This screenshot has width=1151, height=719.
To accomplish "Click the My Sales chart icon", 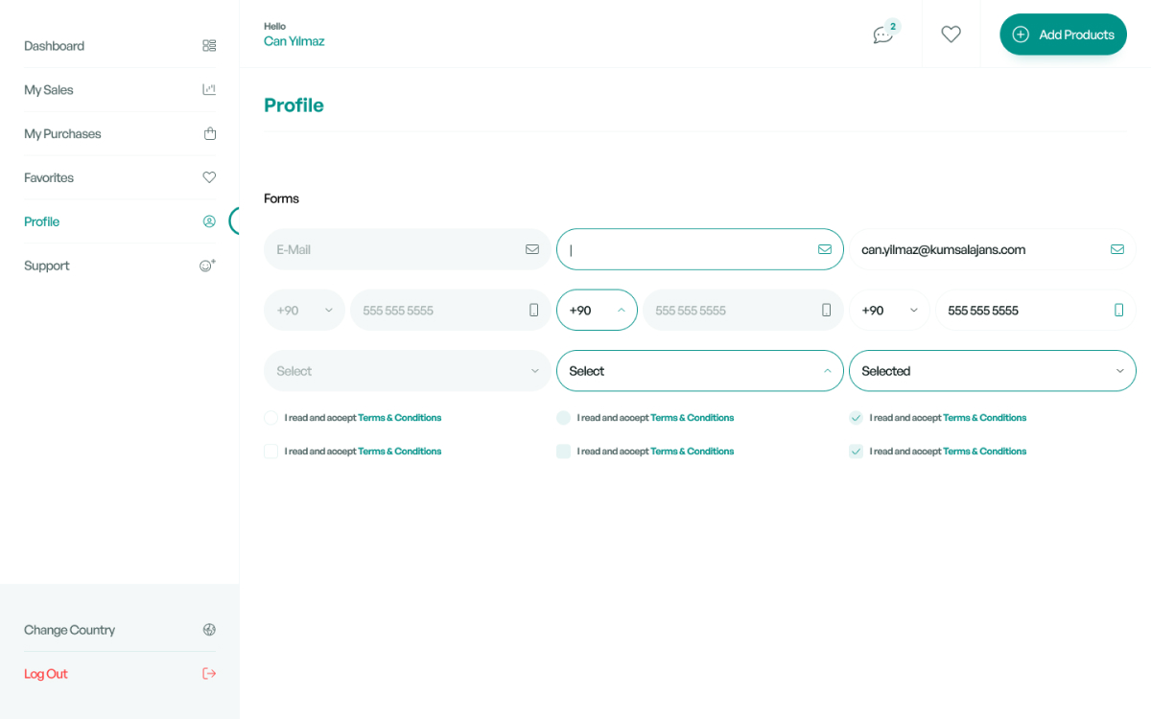I will click(x=209, y=89).
